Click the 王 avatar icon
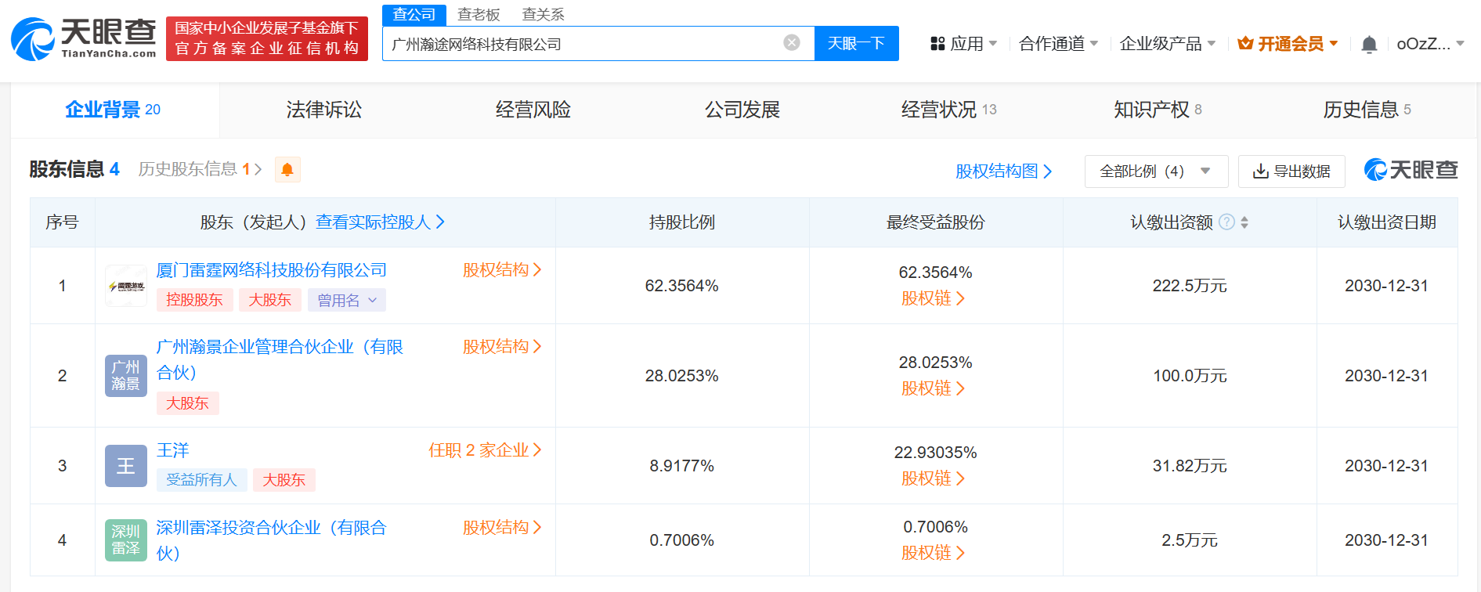 tap(126, 466)
